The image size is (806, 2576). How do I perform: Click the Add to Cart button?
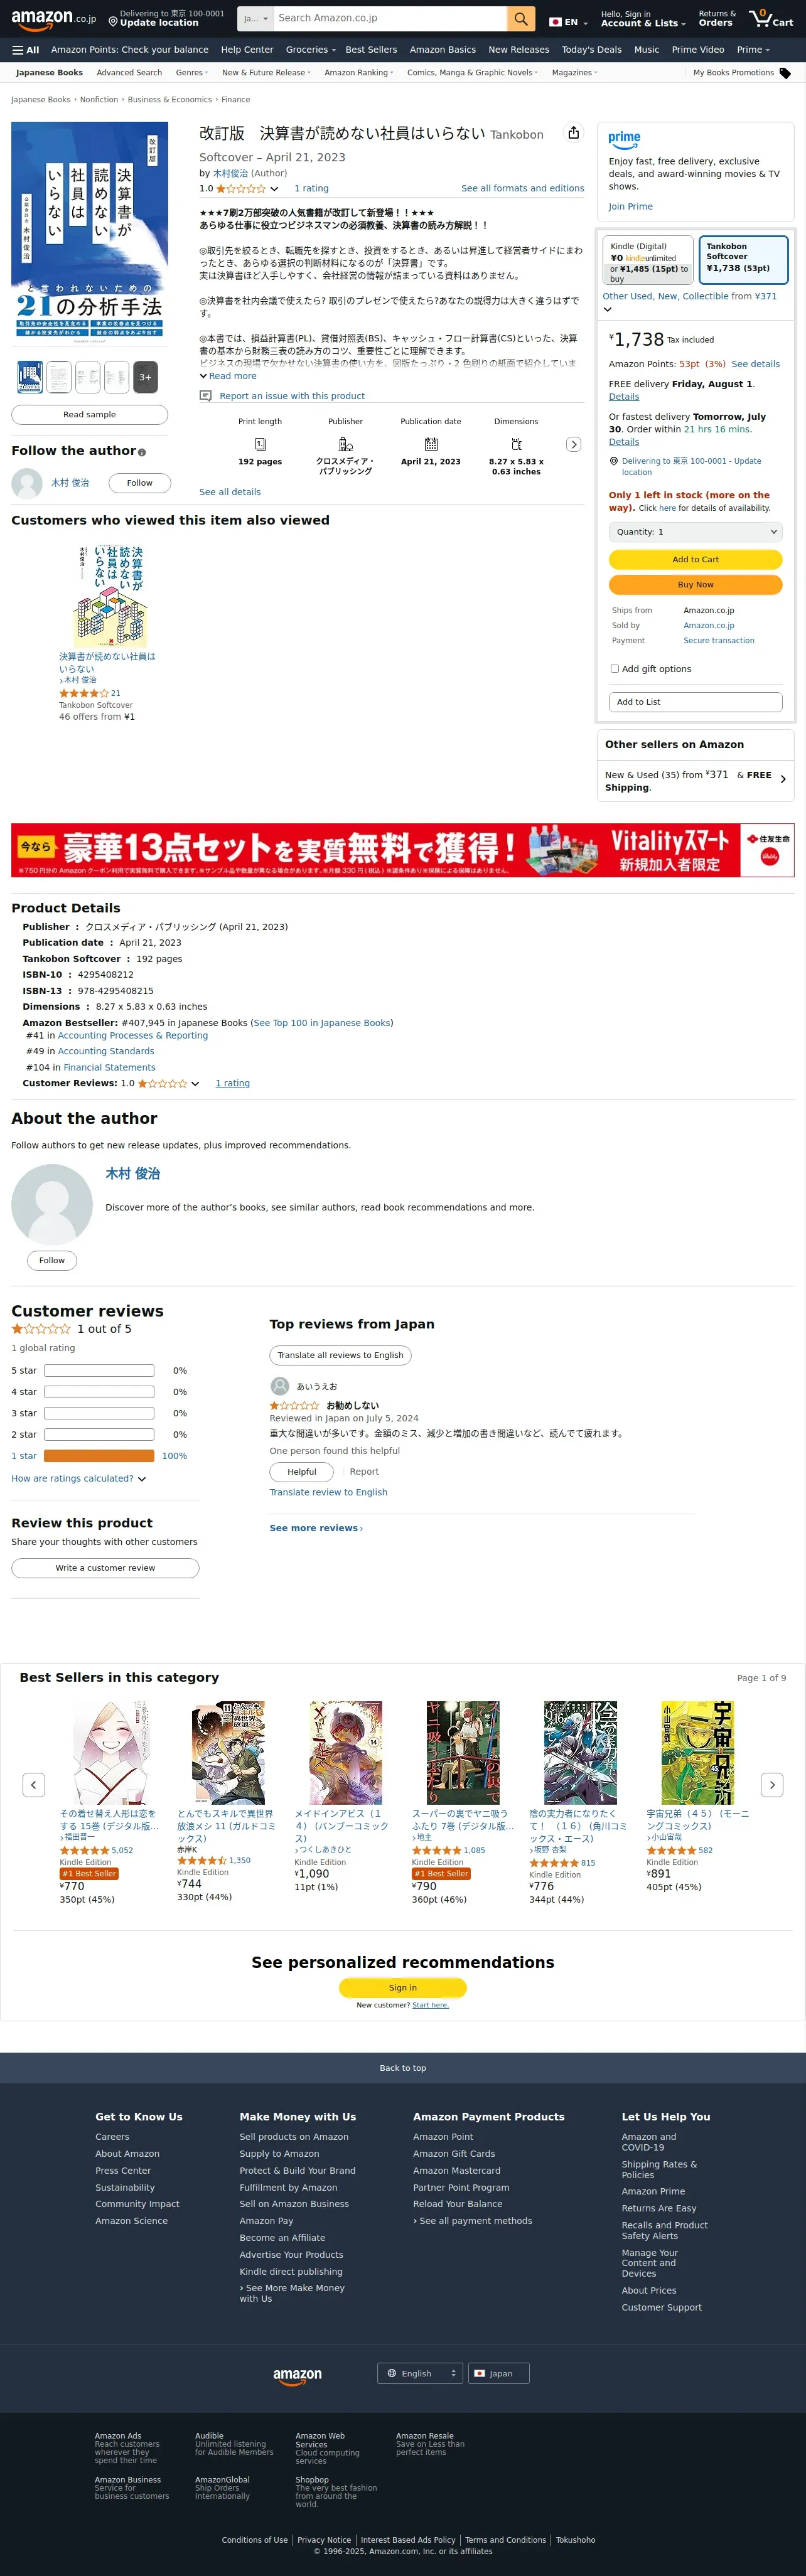695,560
